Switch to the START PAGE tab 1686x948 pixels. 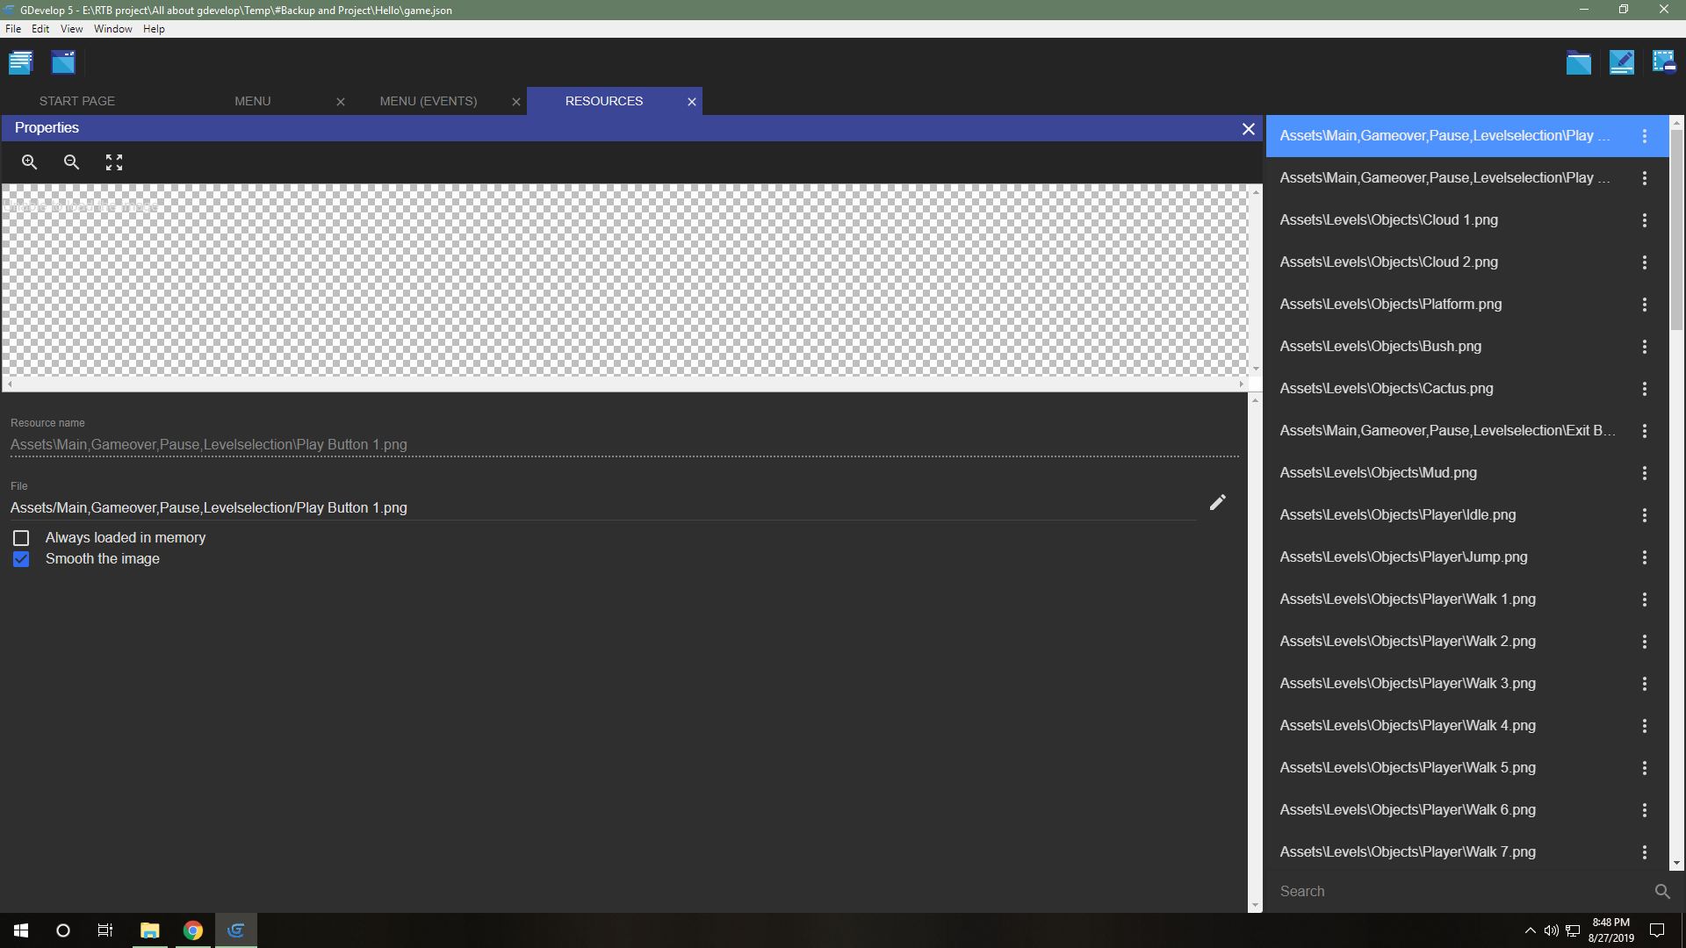coord(77,101)
